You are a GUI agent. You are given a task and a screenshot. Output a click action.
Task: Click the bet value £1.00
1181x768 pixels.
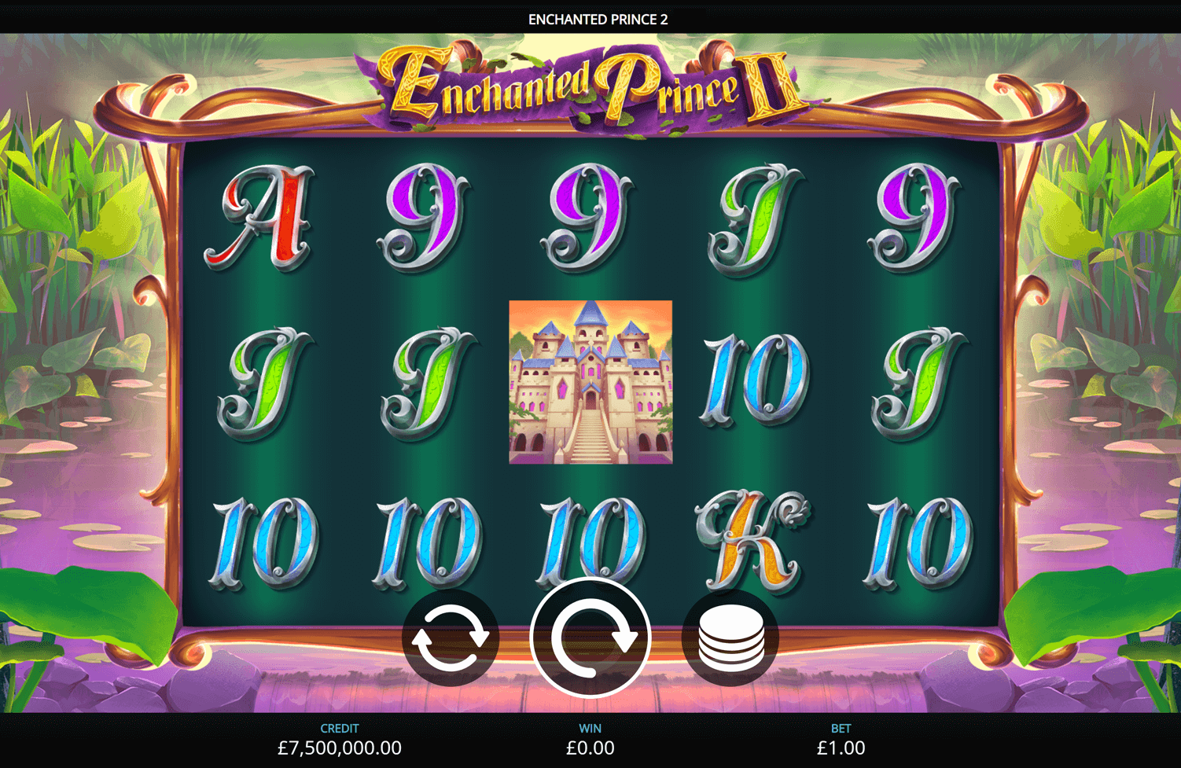point(841,748)
